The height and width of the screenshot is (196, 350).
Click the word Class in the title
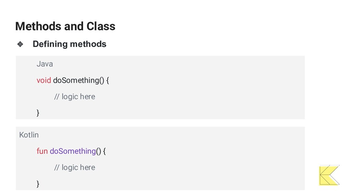coord(101,26)
